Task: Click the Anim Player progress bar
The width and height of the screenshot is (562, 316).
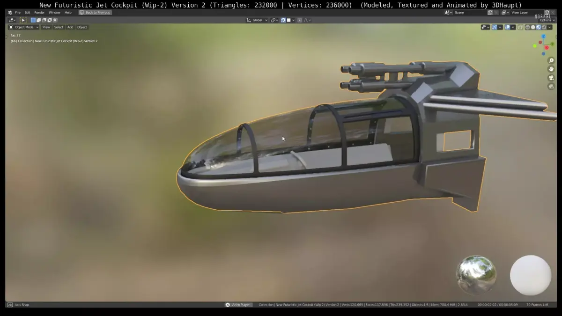Action: (242, 305)
